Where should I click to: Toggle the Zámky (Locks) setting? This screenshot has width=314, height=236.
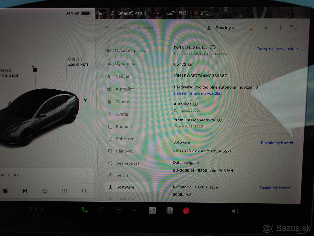coord(122,101)
